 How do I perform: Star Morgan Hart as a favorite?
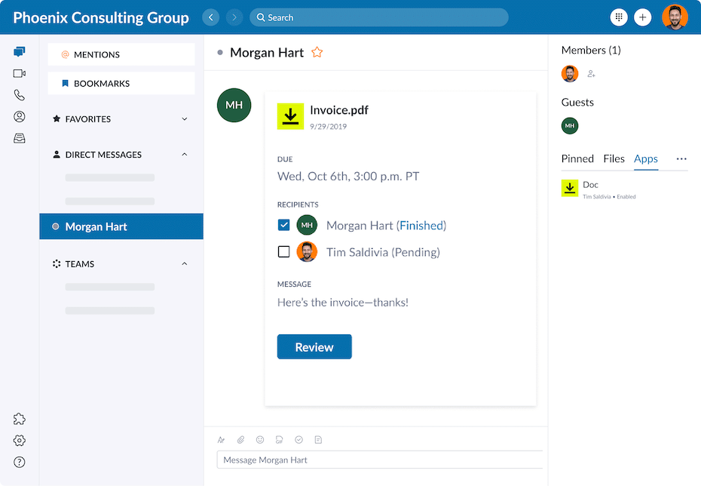pyautogui.click(x=317, y=53)
